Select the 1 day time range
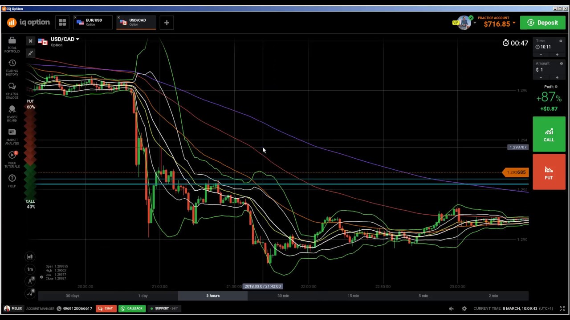The height and width of the screenshot is (320, 570). point(142,296)
